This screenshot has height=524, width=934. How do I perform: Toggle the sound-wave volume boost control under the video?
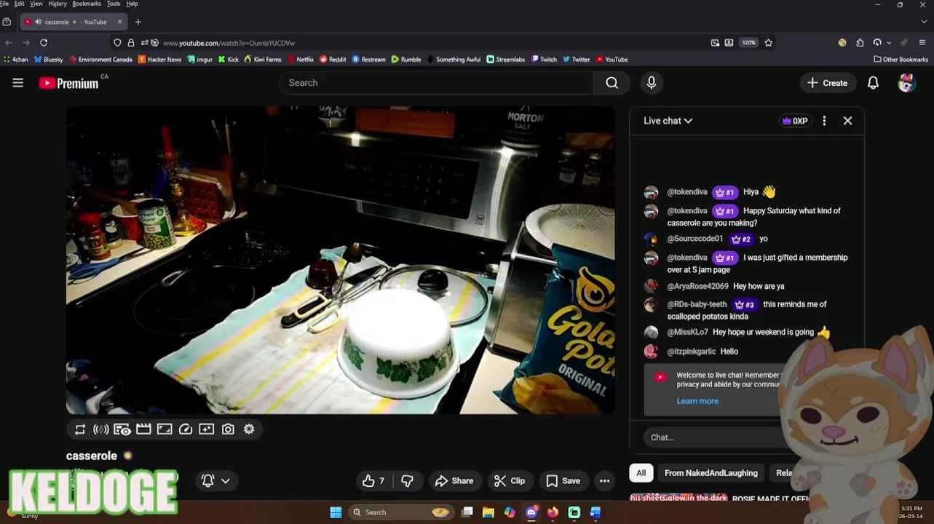click(101, 429)
